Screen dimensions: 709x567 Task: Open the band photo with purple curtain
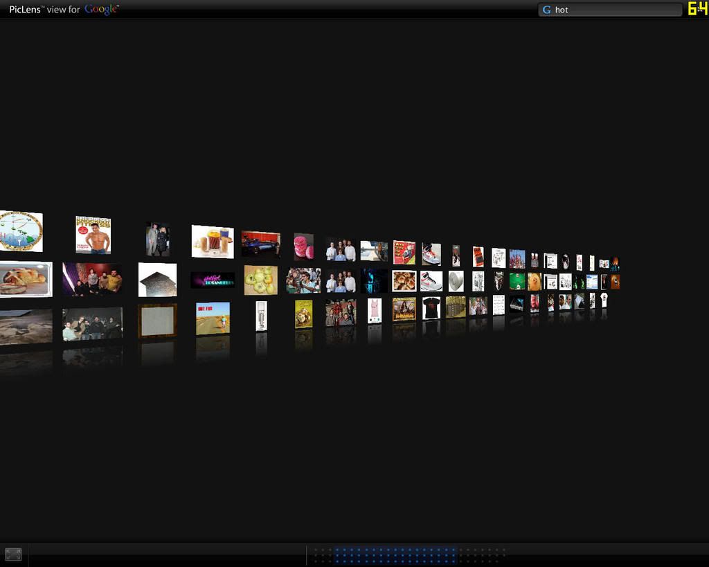(92, 280)
